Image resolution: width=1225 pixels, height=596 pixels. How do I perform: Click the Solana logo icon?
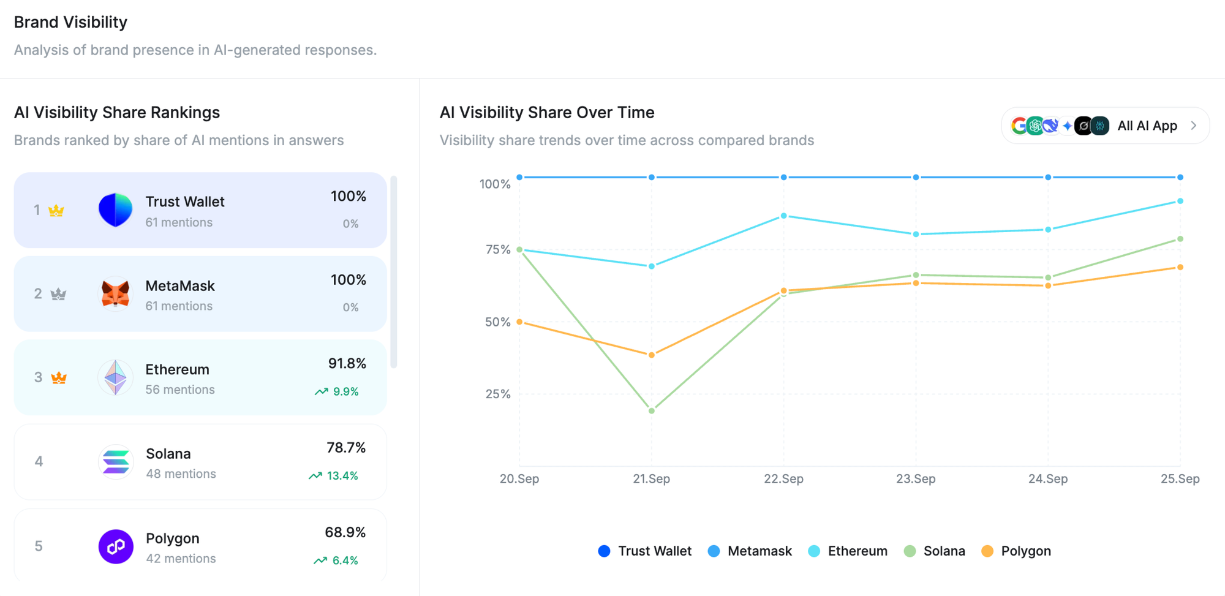click(x=116, y=462)
